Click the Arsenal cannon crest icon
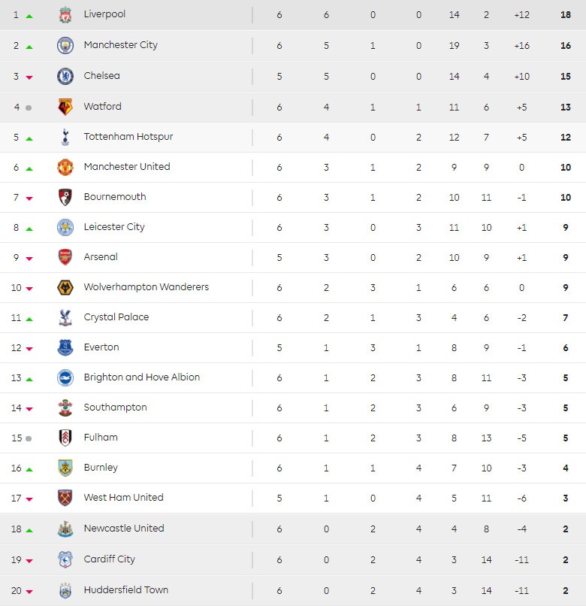586x606 pixels. [x=65, y=257]
